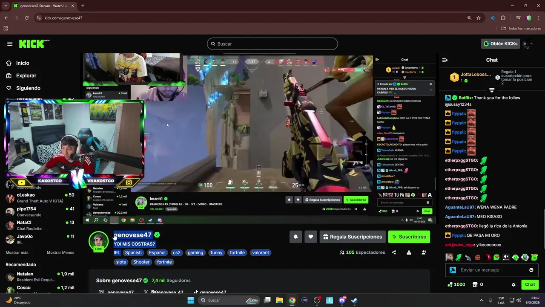Open oLeskao channel in the sidebar

(40, 197)
